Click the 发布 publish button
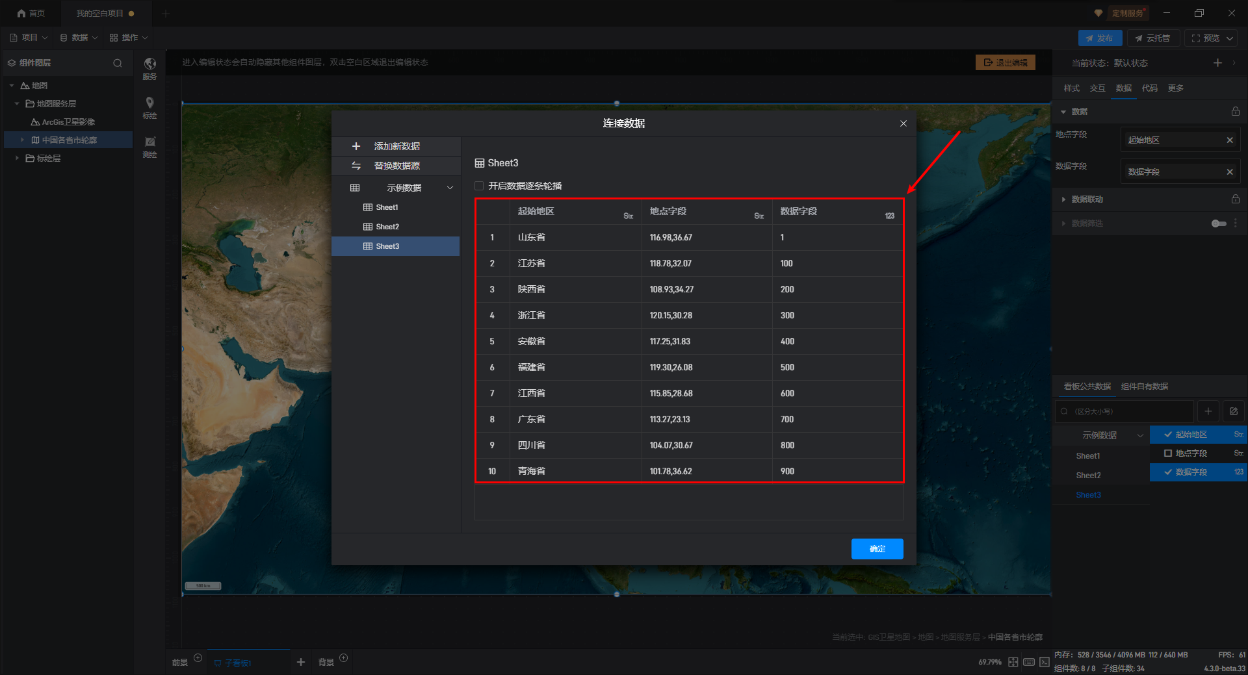1248x675 pixels. point(1100,38)
